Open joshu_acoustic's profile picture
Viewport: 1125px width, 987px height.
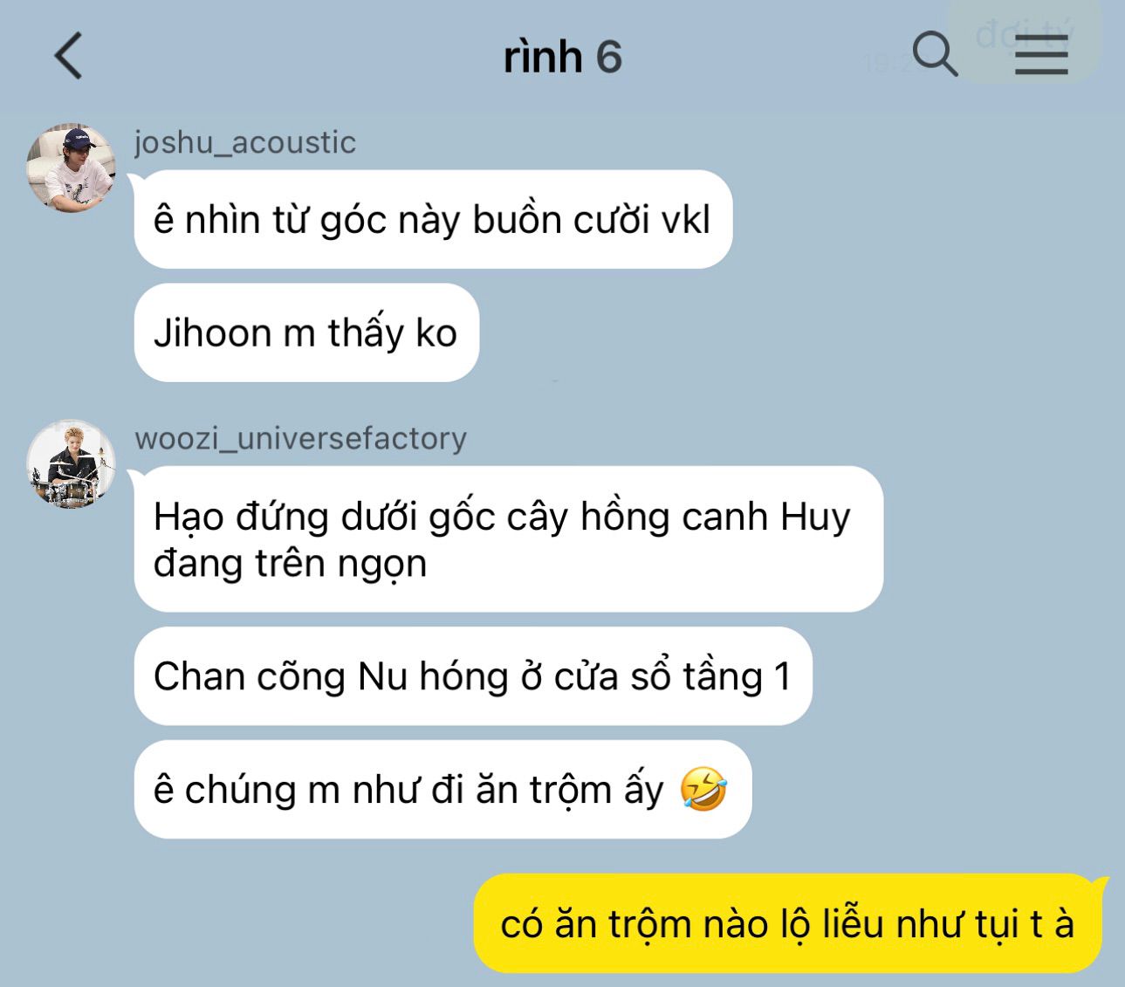pos(70,168)
